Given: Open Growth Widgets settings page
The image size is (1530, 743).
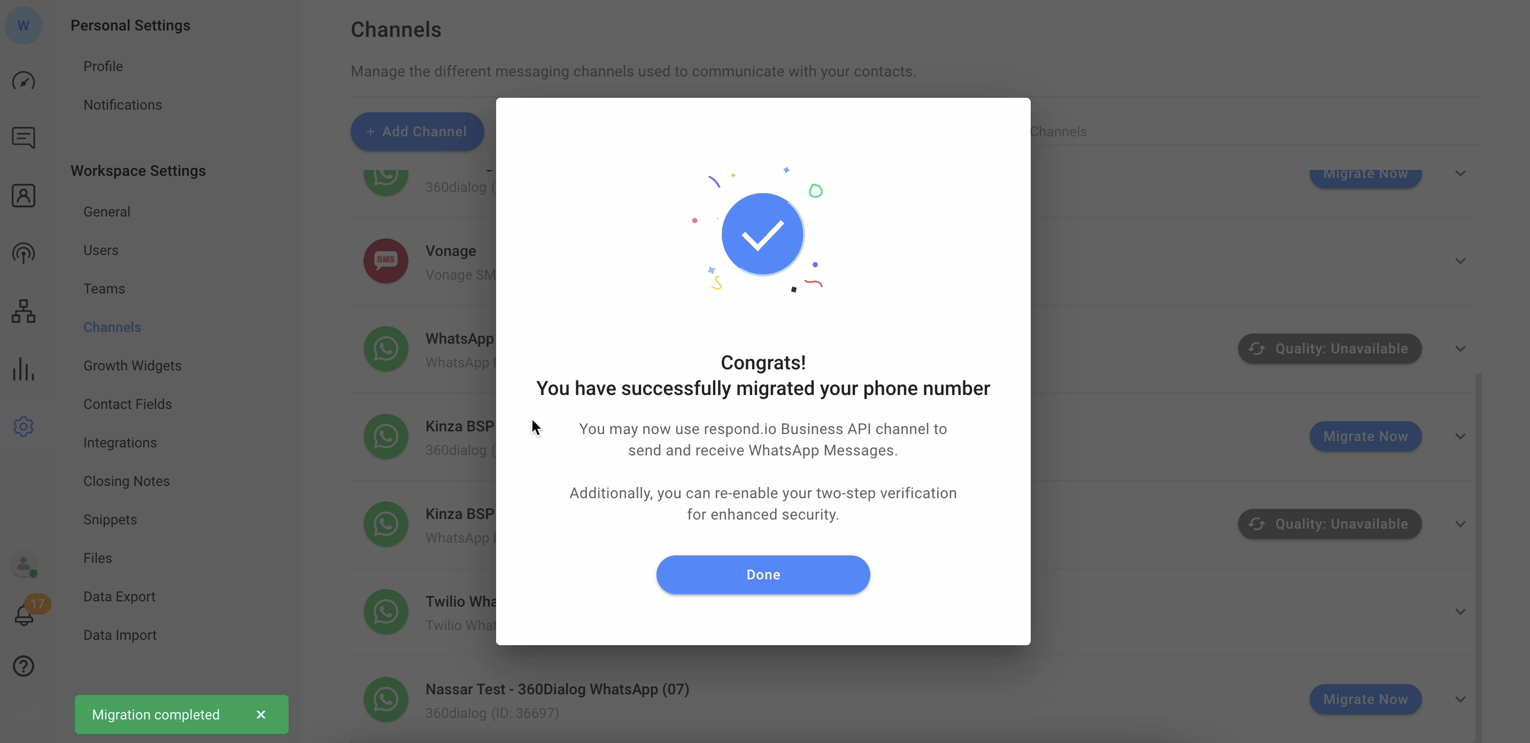Looking at the screenshot, I should (133, 366).
